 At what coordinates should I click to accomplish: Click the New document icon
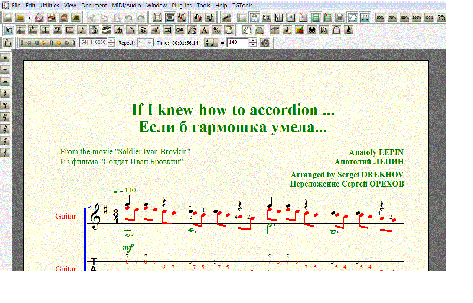[x=8, y=17]
